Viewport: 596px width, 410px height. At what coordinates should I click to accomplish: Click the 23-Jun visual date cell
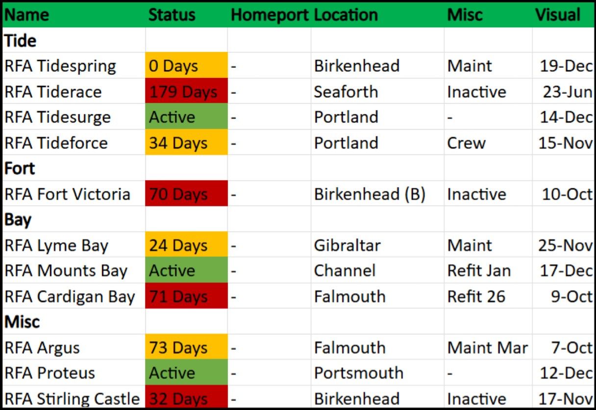567,92
